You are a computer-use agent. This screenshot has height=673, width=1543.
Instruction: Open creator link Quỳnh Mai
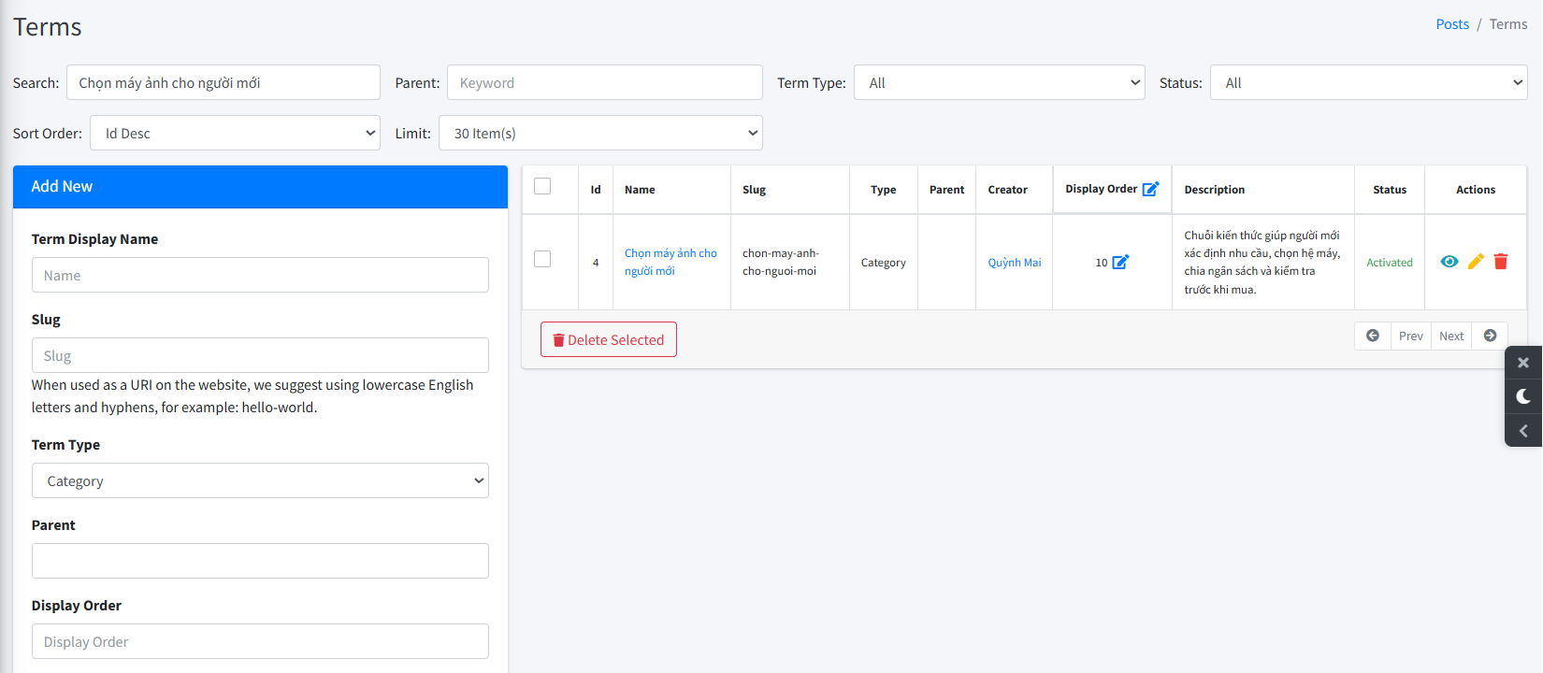tap(1015, 263)
